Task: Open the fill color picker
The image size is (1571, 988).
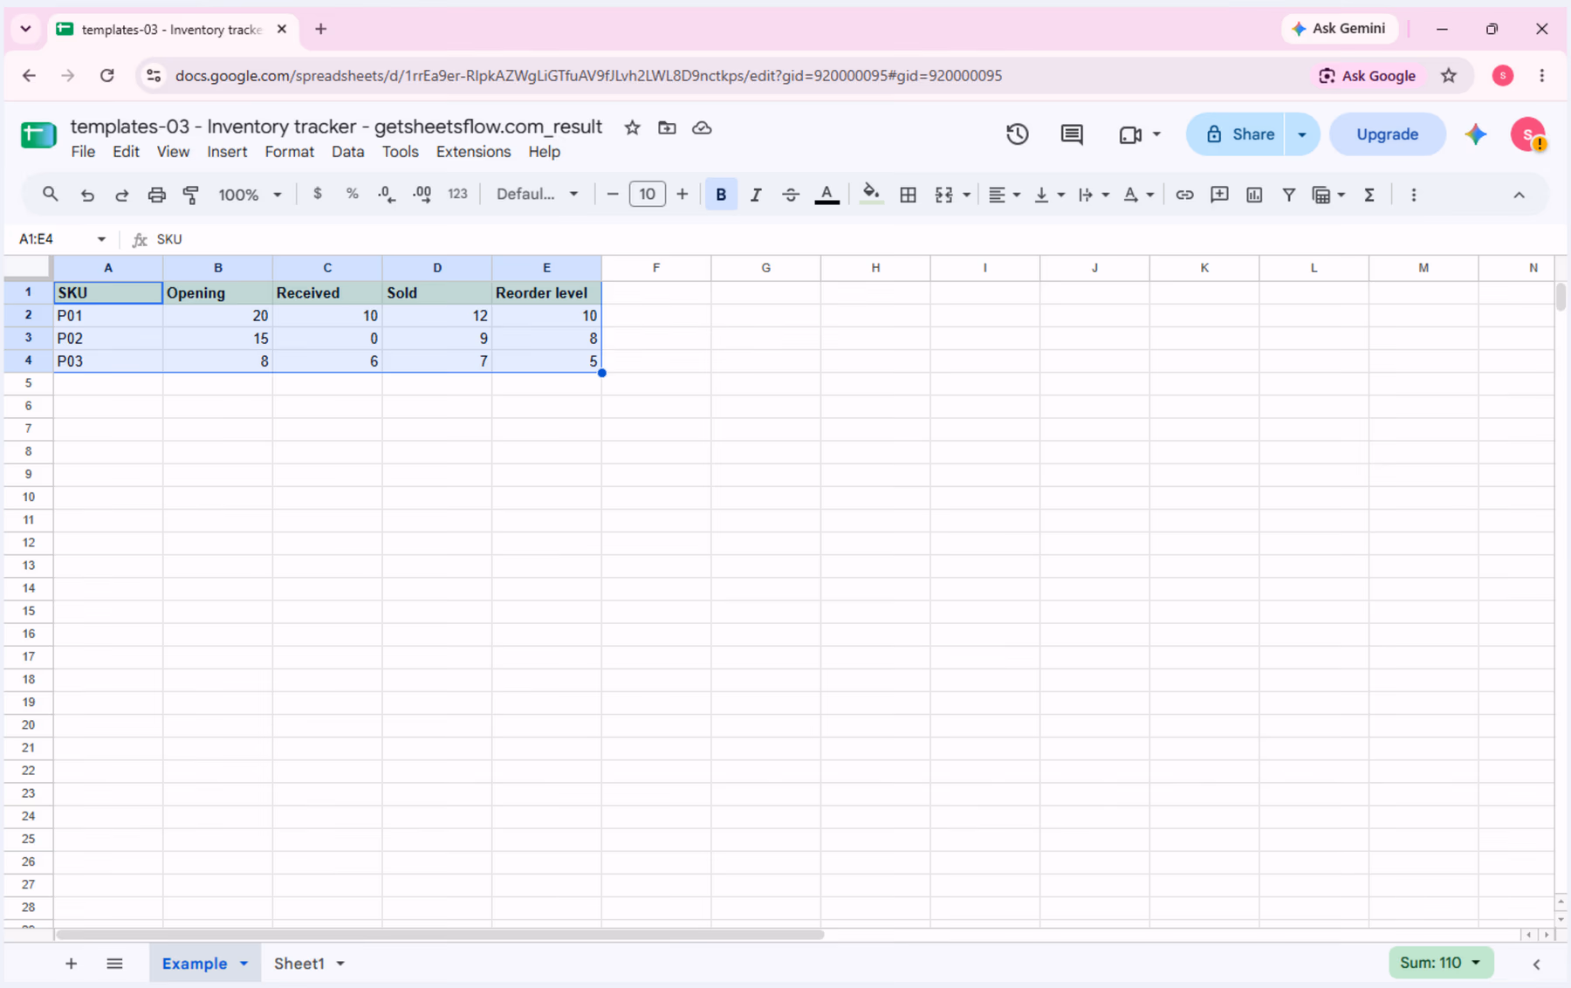Action: (871, 195)
